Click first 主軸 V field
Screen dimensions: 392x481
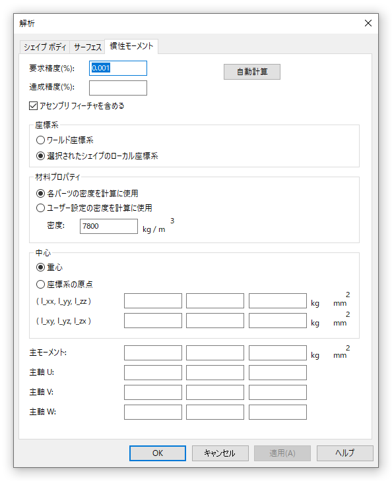(x=153, y=392)
